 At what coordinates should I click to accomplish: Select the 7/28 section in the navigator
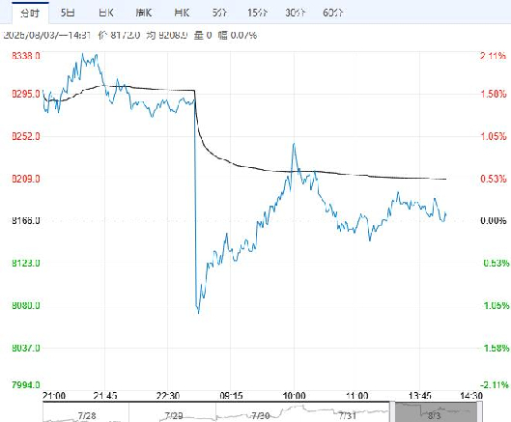86,412
